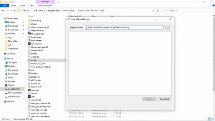Open Music under This PC
The height and width of the screenshot is (121, 215).
click(x=11, y=78)
